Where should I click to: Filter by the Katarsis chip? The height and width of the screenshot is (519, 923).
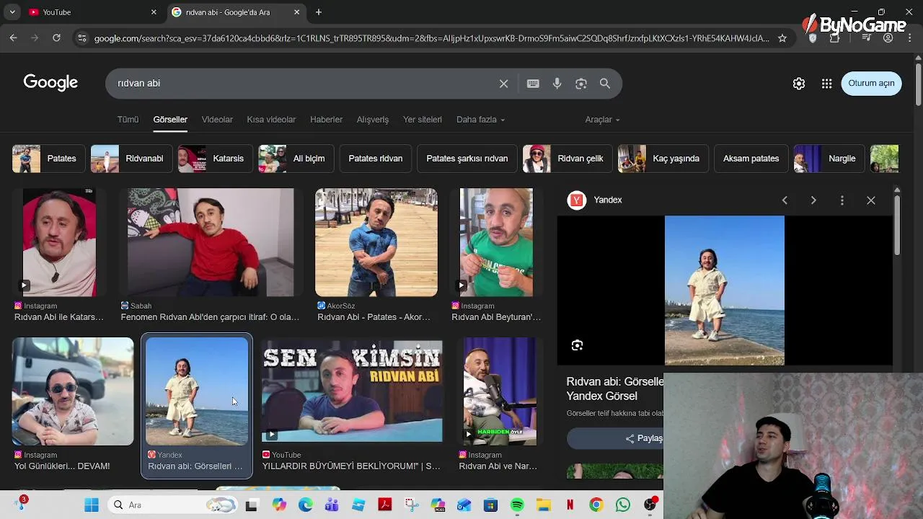click(x=214, y=159)
